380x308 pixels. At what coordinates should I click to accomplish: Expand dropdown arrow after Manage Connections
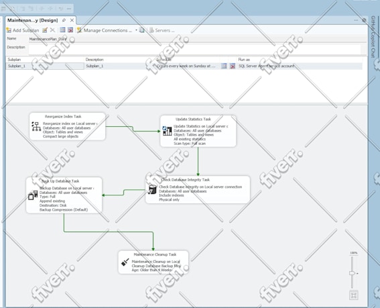tap(136, 30)
